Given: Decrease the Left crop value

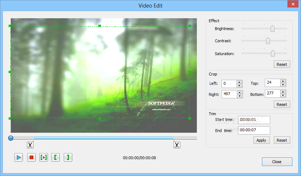Looking at the screenshot, I should click(239, 85).
